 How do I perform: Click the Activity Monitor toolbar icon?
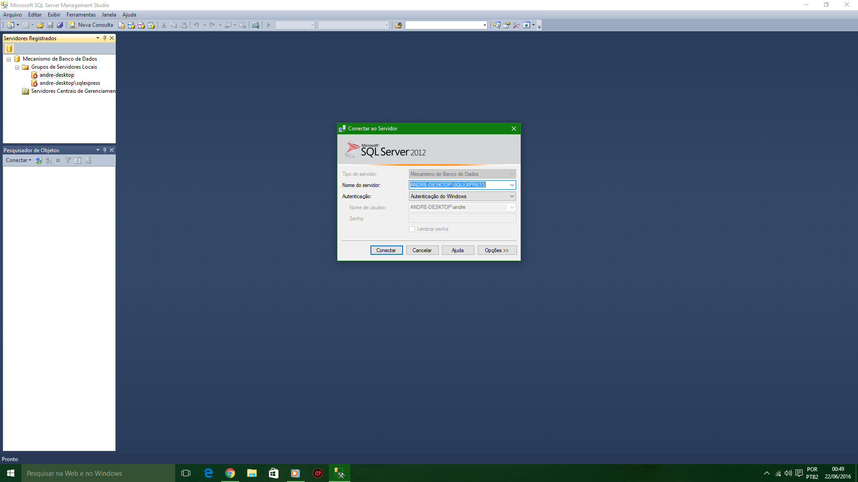coord(256,25)
